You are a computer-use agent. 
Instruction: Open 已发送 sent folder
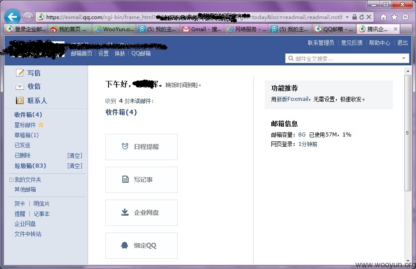tap(22, 145)
